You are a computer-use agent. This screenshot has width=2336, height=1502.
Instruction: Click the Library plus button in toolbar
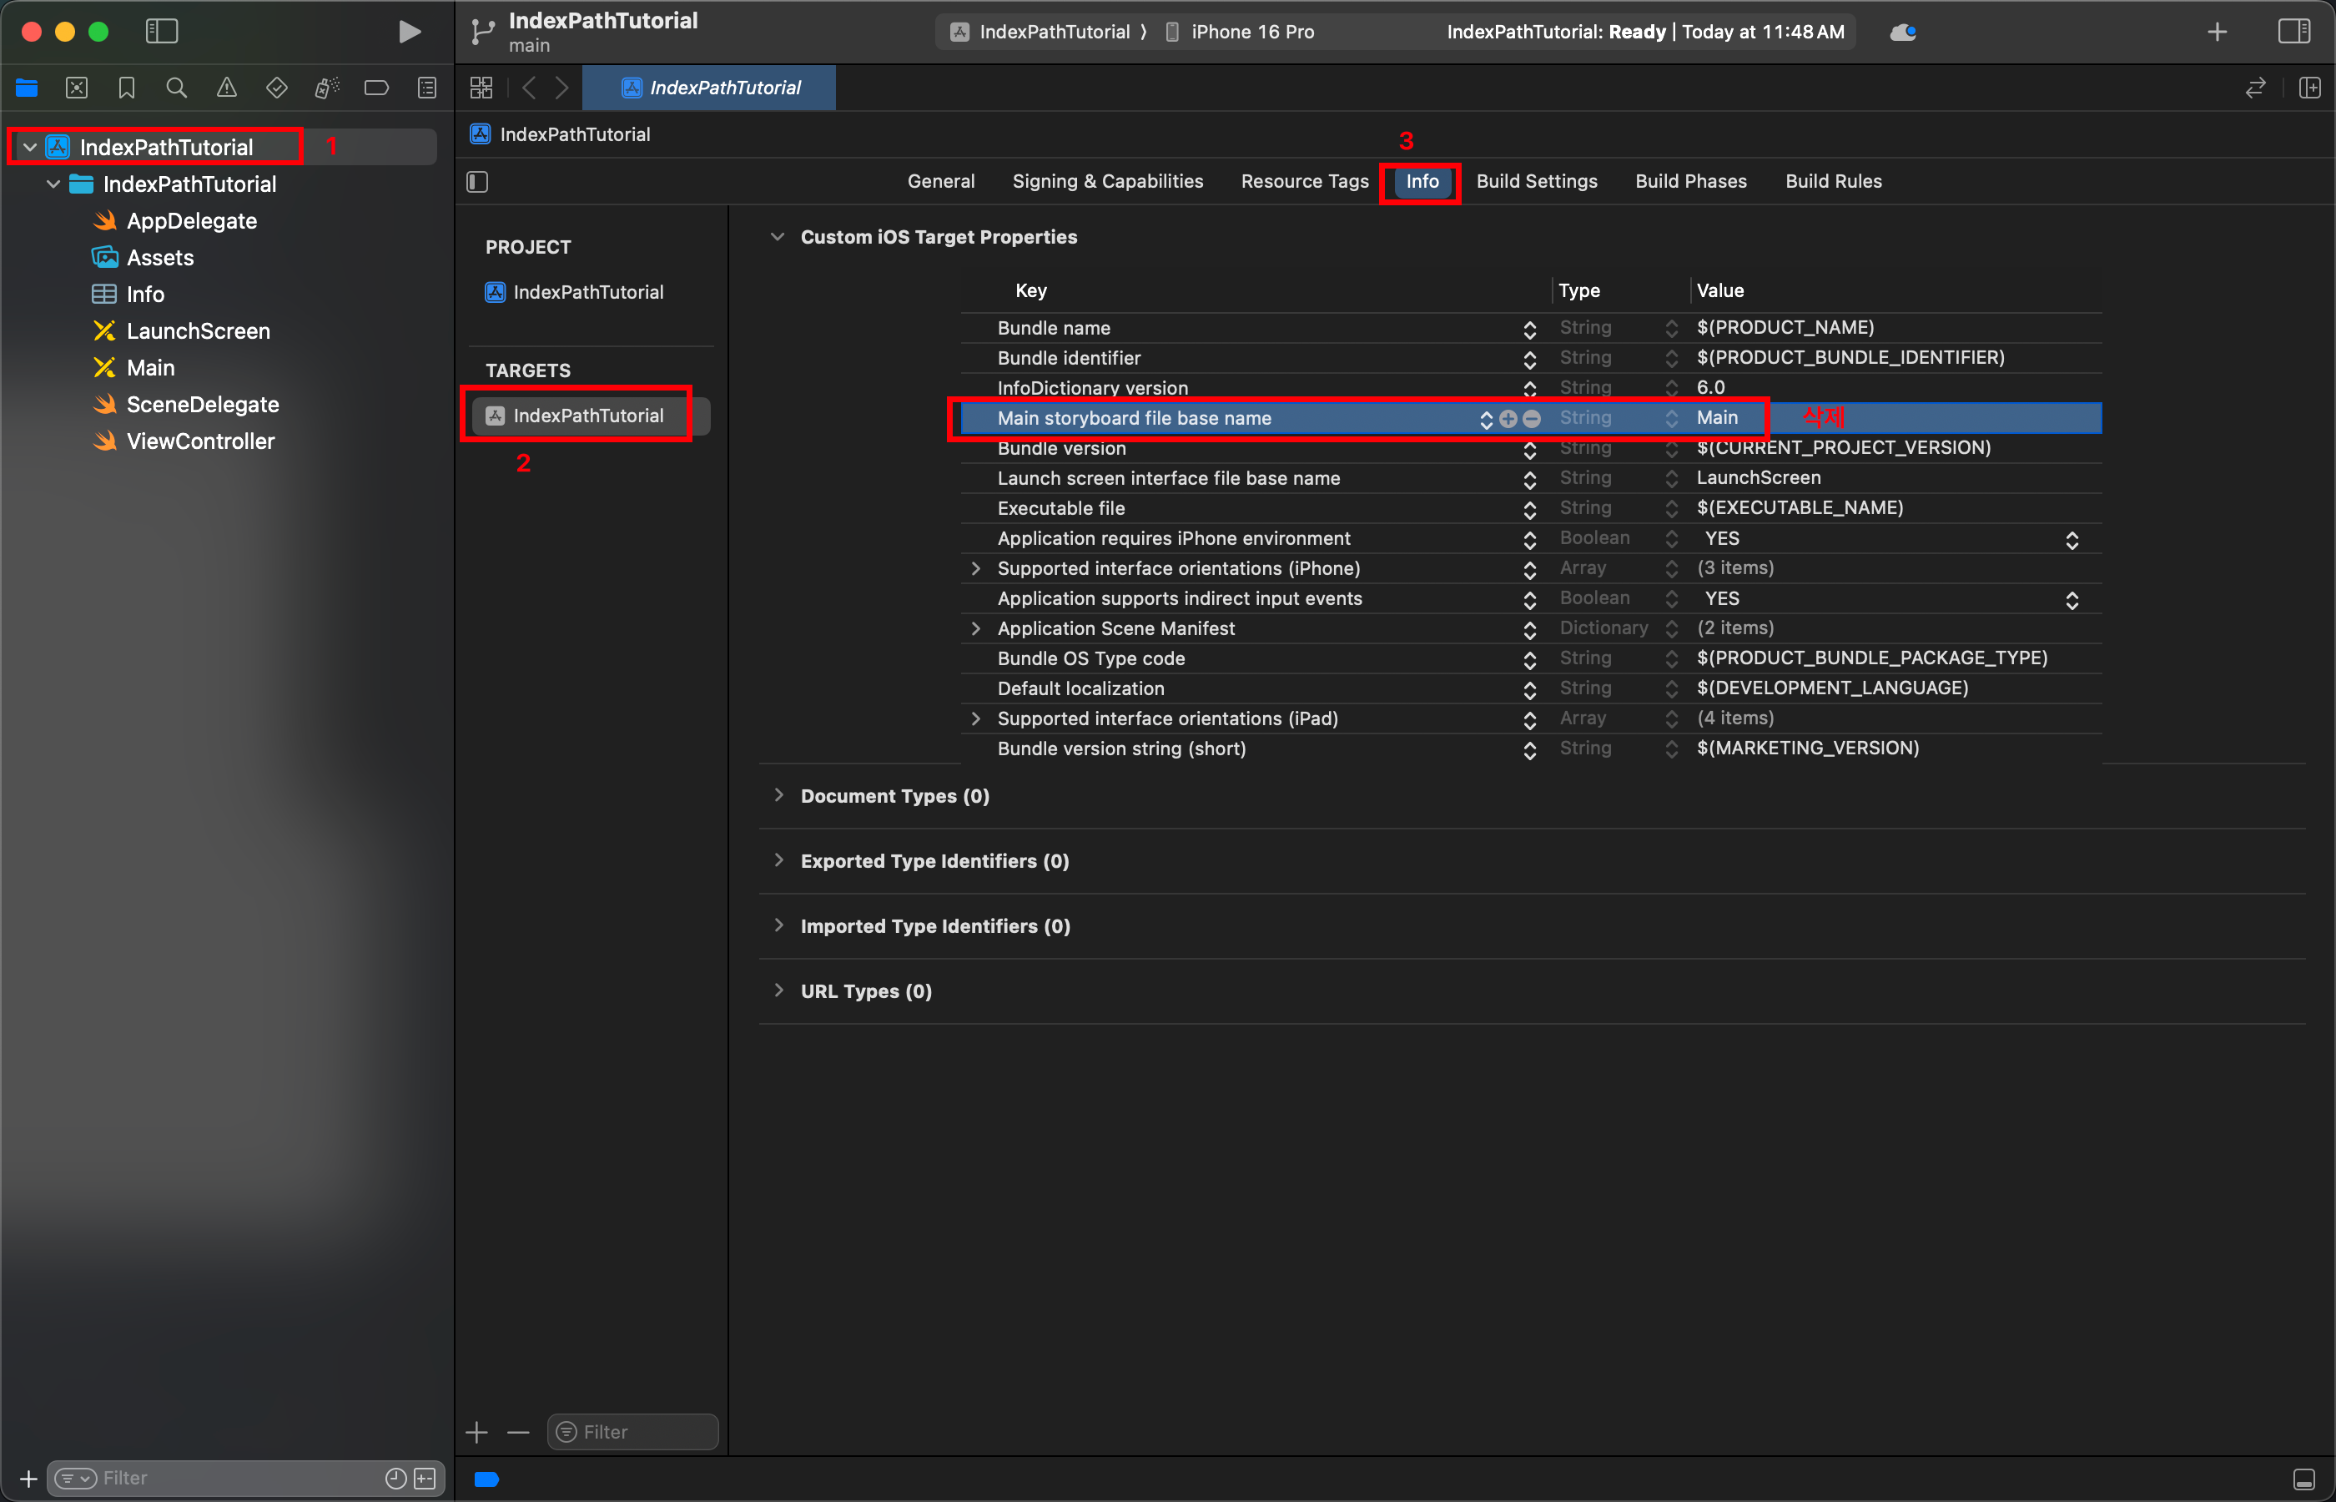(2217, 31)
